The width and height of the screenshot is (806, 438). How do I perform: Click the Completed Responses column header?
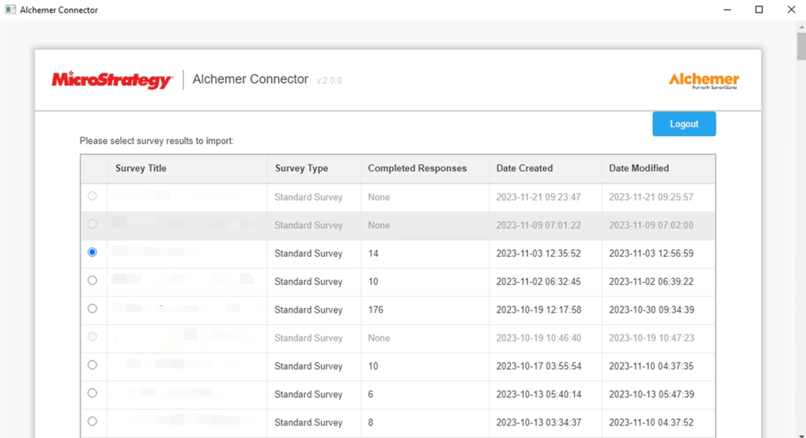pos(417,168)
